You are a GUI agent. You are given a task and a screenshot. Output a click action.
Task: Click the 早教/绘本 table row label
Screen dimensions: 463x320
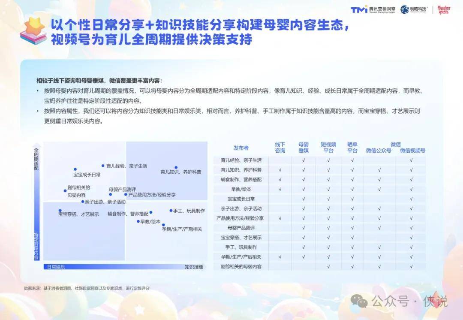click(x=241, y=189)
